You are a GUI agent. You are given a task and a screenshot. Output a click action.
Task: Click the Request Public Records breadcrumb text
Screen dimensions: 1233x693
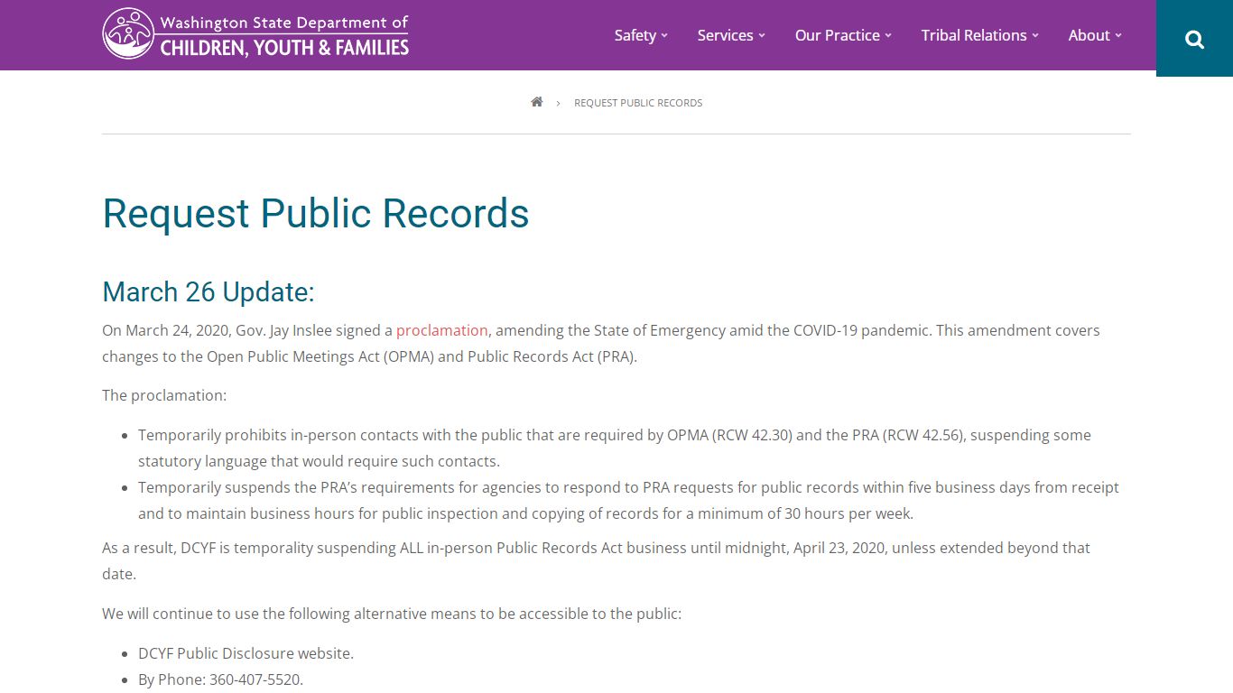click(x=638, y=103)
